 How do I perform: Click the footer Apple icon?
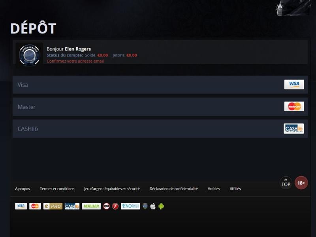153,206
